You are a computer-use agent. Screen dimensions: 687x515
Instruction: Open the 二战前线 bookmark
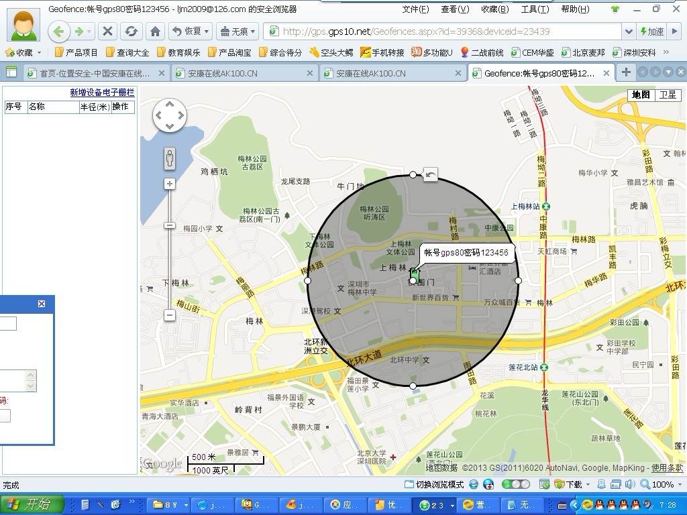[x=482, y=52]
